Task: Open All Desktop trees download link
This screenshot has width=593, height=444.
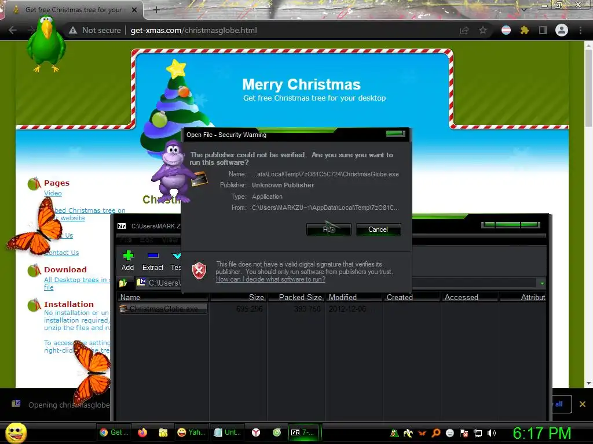Action: point(77,283)
